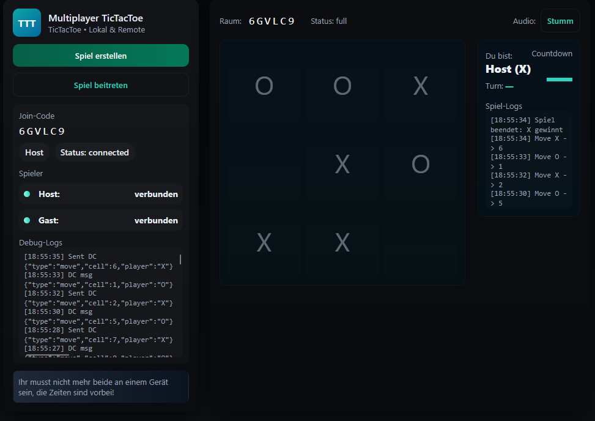This screenshot has height=421, width=595.
Task: Click the X in the top-right board cell
Action: [421, 86]
